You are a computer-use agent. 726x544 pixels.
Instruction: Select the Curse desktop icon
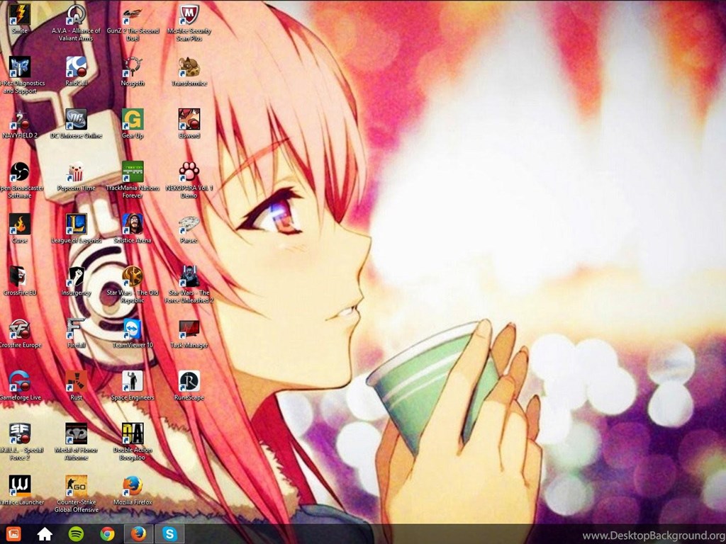tap(19, 224)
